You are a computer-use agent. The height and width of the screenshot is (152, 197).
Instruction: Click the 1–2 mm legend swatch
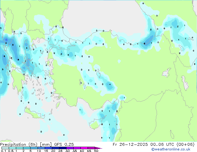coord(20,148)
